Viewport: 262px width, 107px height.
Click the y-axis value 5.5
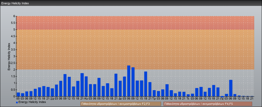[13, 23]
